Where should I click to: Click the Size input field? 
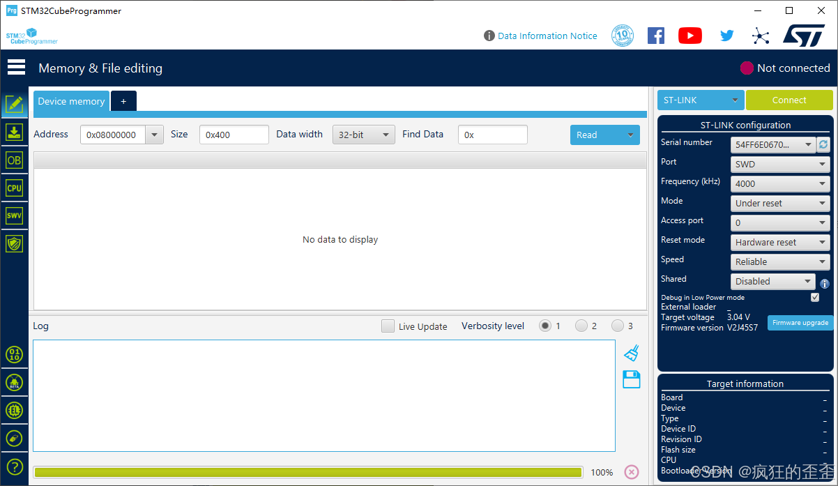pos(234,135)
